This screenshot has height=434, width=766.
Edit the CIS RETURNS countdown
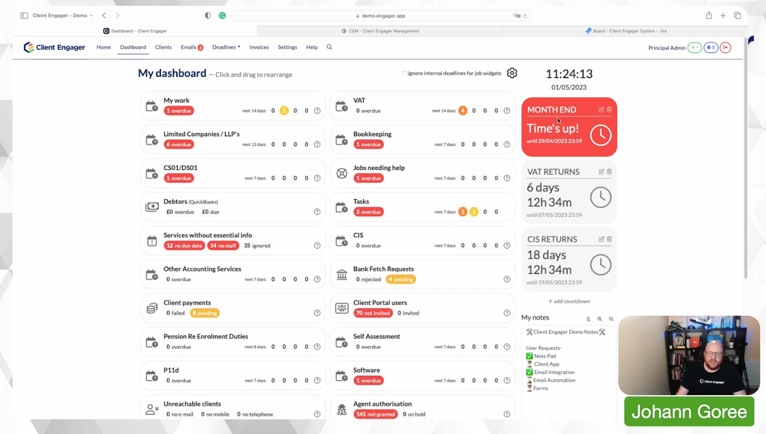pyautogui.click(x=601, y=239)
